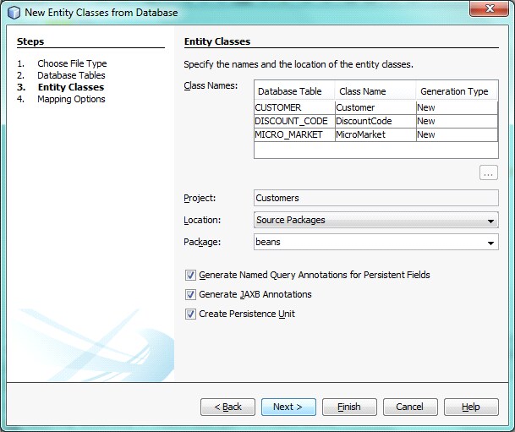Toggle Generate Named Query Annotations checkbox
Viewport: 515px width, 432px height.
(x=190, y=275)
